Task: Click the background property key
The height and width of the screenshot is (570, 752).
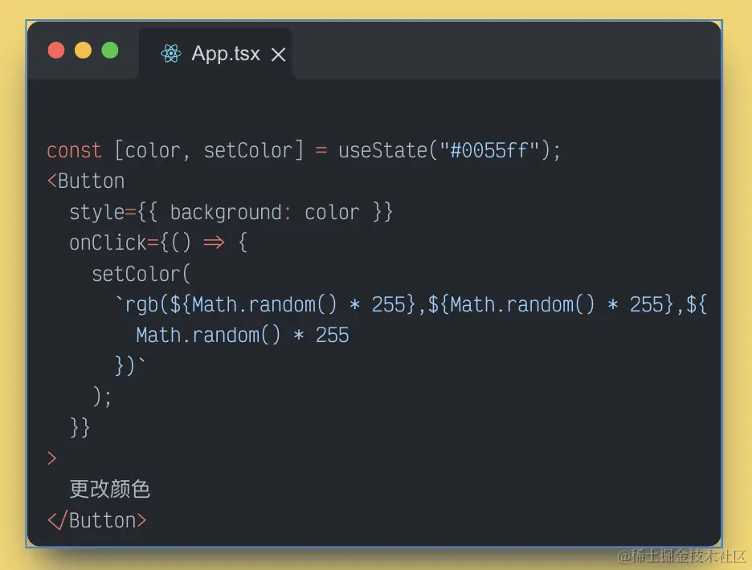Action: tap(225, 213)
